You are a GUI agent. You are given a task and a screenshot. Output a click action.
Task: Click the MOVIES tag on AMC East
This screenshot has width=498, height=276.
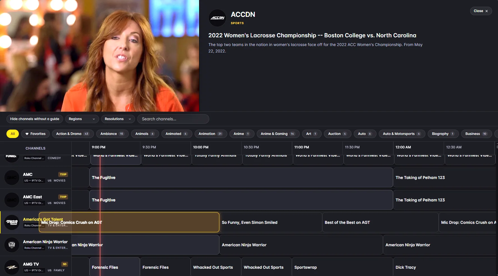click(60, 203)
